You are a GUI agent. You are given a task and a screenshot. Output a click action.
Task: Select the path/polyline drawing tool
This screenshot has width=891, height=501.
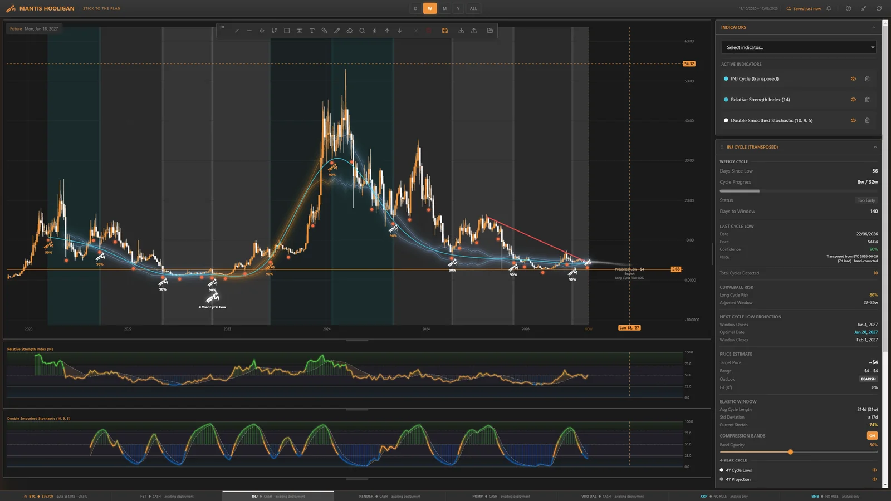pos(274,31)
